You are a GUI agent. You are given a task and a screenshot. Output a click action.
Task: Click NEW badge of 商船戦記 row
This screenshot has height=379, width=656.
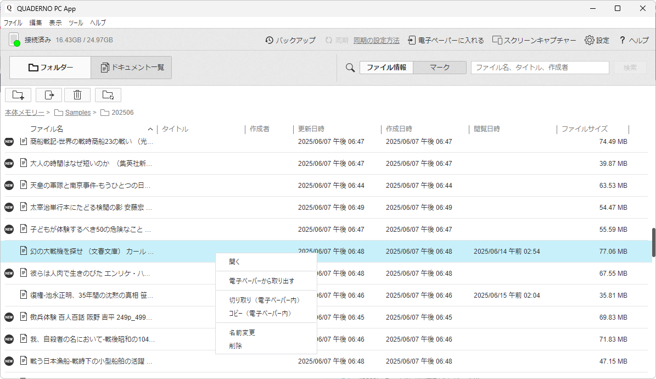pyautogui.click(x=9, y=142)
